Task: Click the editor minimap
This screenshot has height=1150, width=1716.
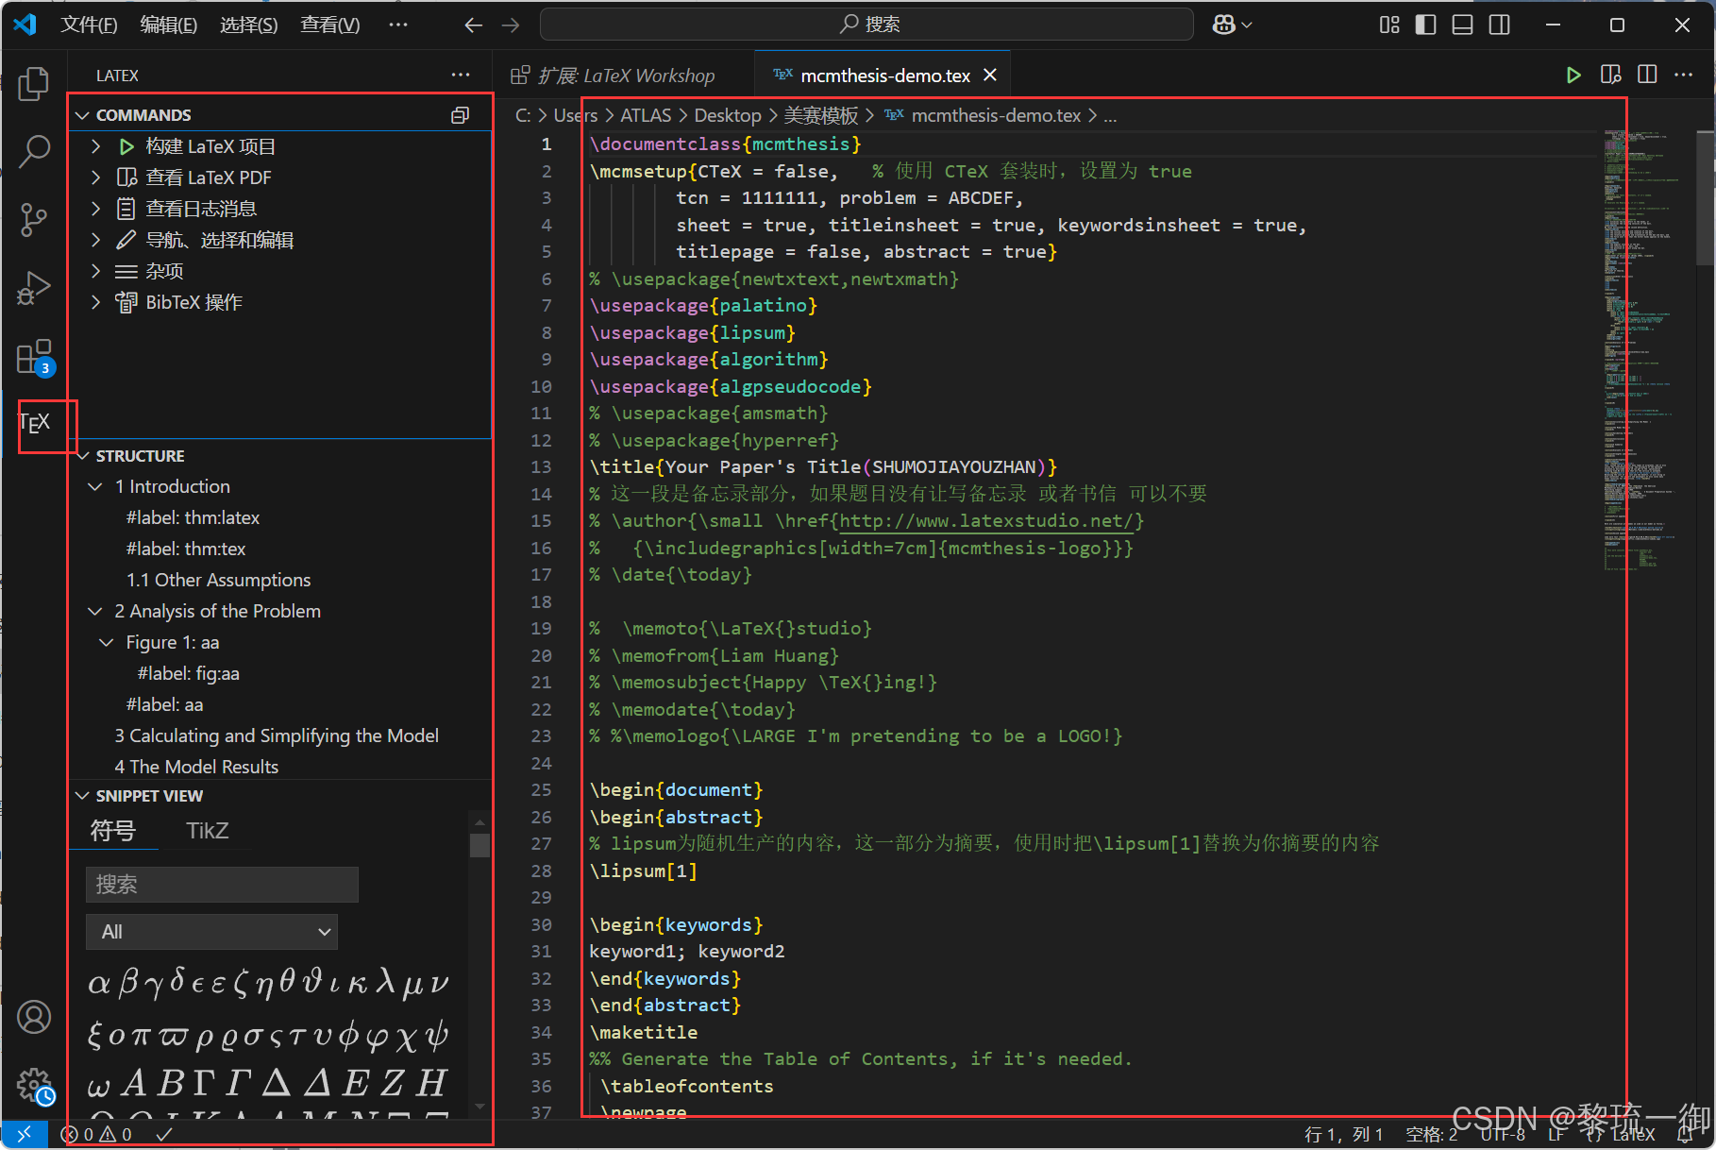Action: tap(1647, 349)
